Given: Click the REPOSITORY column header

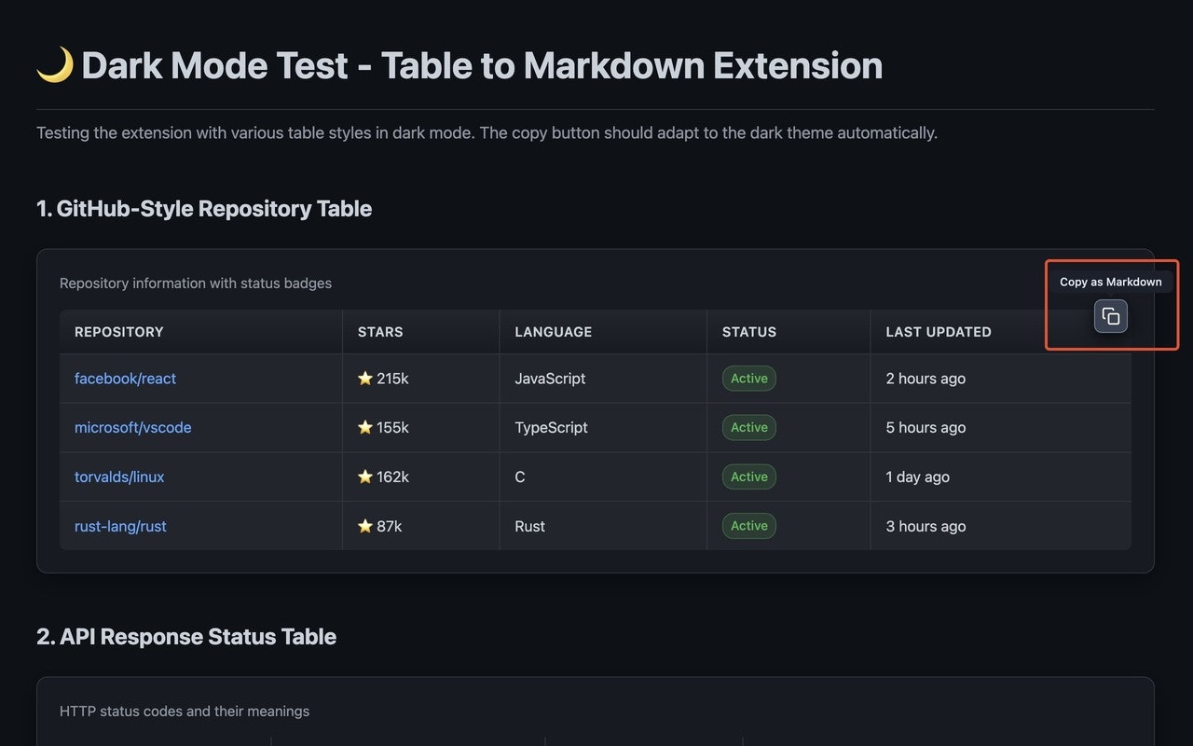Looking at the screenshot, I should [201, 332].
